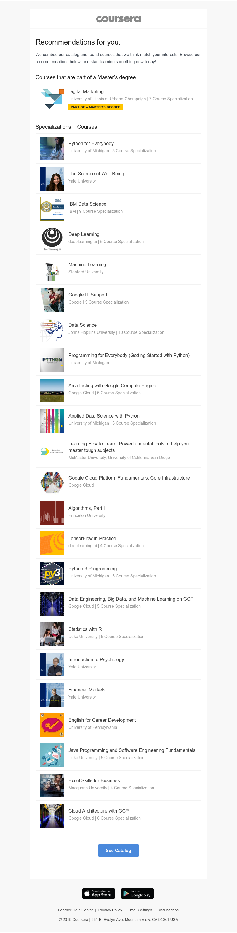Open the Privacy Policy footer link
The image size is (237, 933).
pyautogui.click(x=110, y=910)
